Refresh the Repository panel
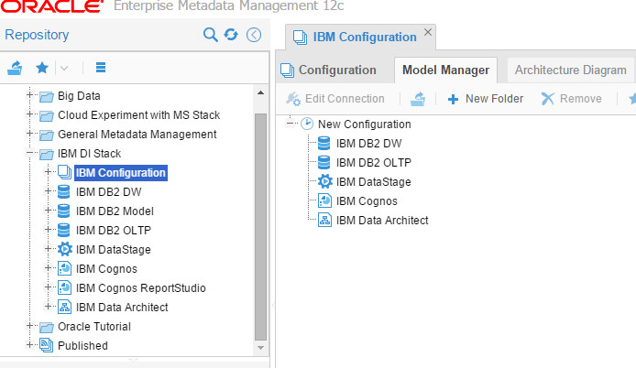 (231, 35)
